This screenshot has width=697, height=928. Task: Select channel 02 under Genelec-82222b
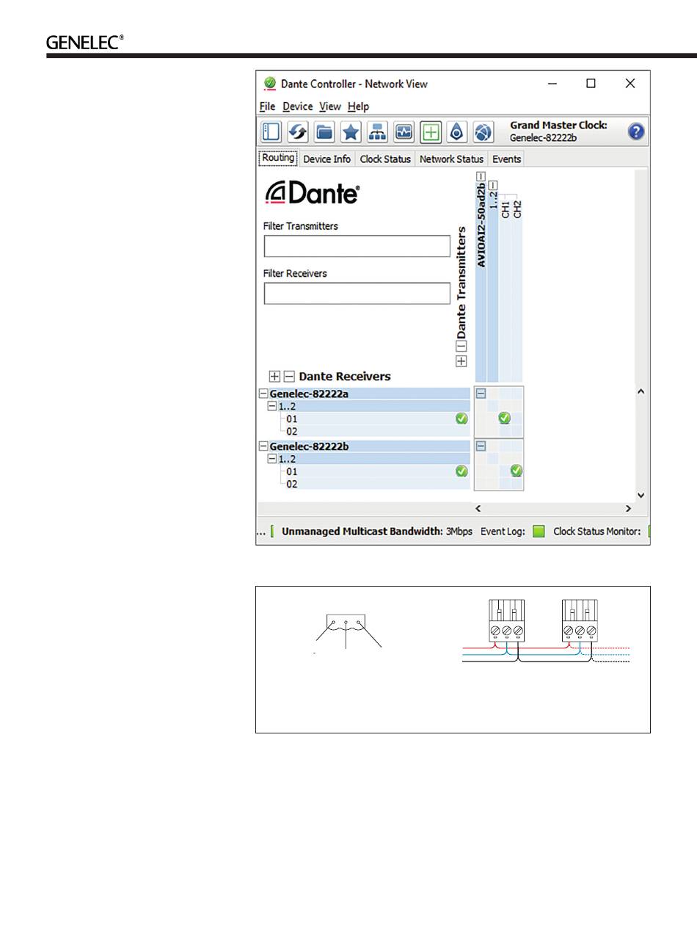(292, 485)
